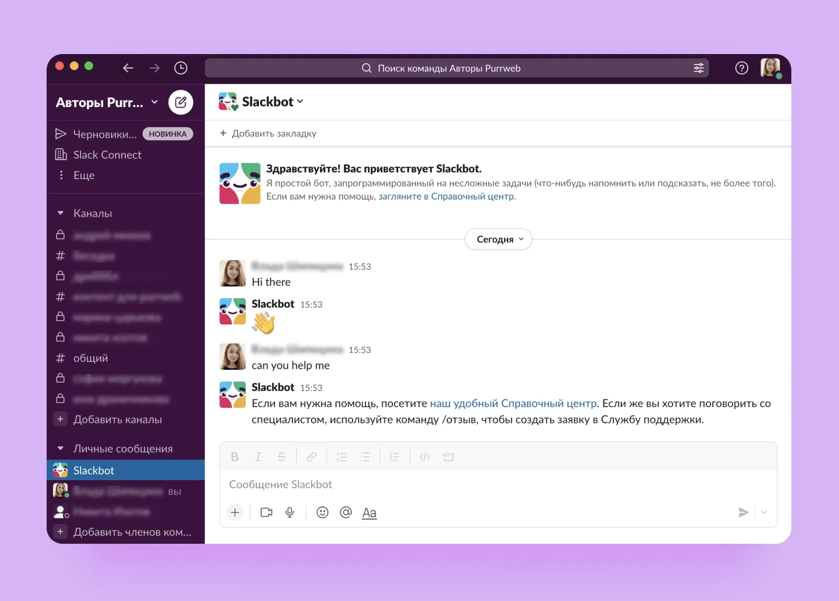Screen dimensions: 839x601
Task: Open search filter sliders icon
Action: tap(699, 68)
